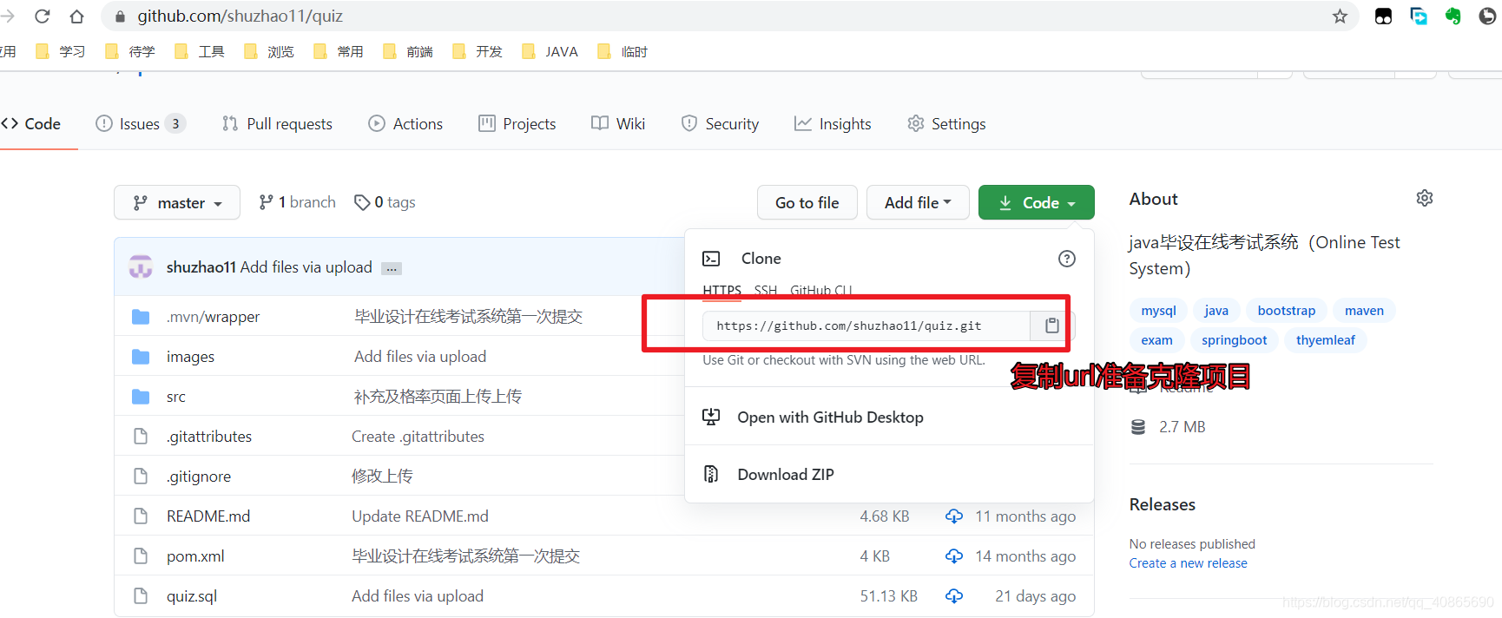
Task: Open the Add file dropdown
Action: [x=918, y=202]
